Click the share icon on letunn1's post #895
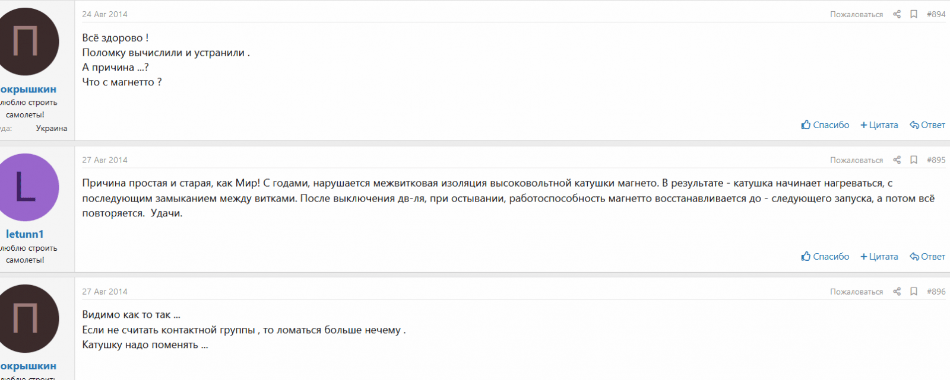The image size is (950, 380). coord(897,159)
